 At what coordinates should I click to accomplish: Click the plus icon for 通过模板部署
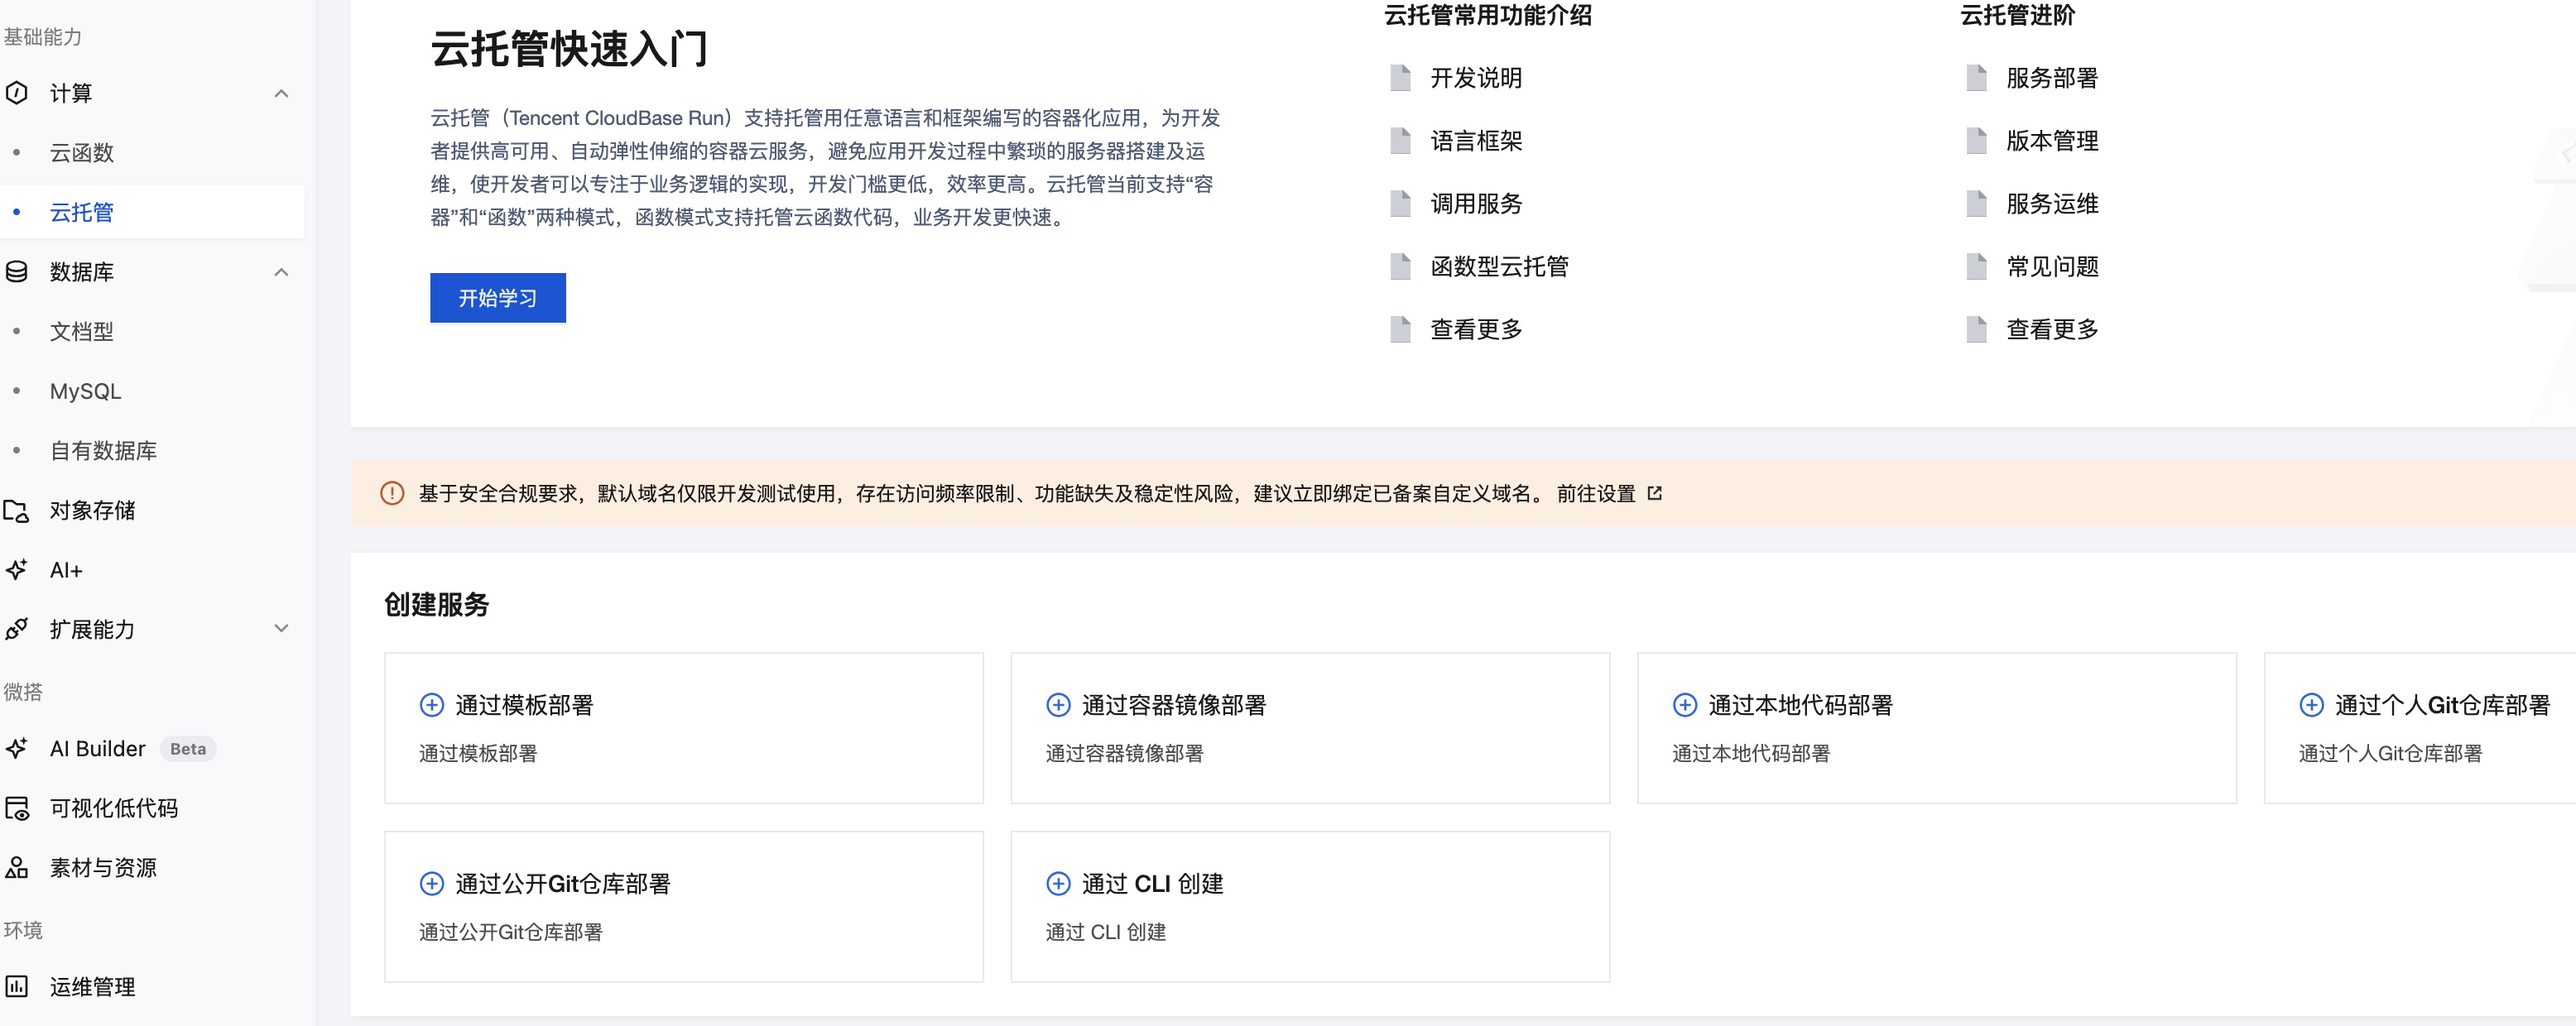[x=431, y=705]
